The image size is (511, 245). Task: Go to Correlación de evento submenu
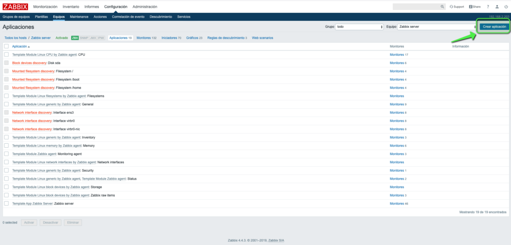pyautogui.click(x=128, y=16)
